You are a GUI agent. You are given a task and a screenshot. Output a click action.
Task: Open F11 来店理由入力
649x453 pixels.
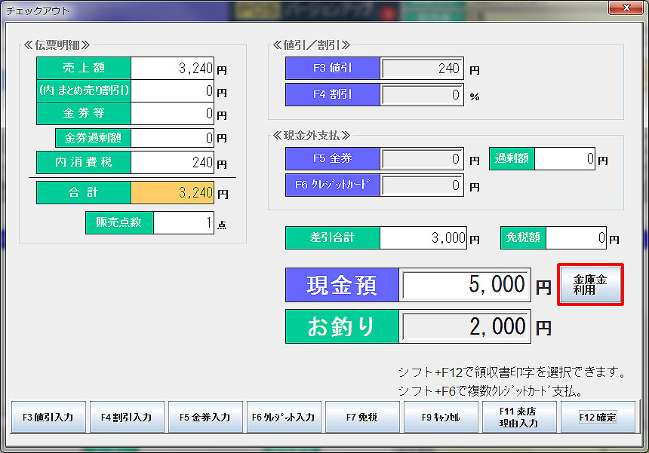click(519, 417)
